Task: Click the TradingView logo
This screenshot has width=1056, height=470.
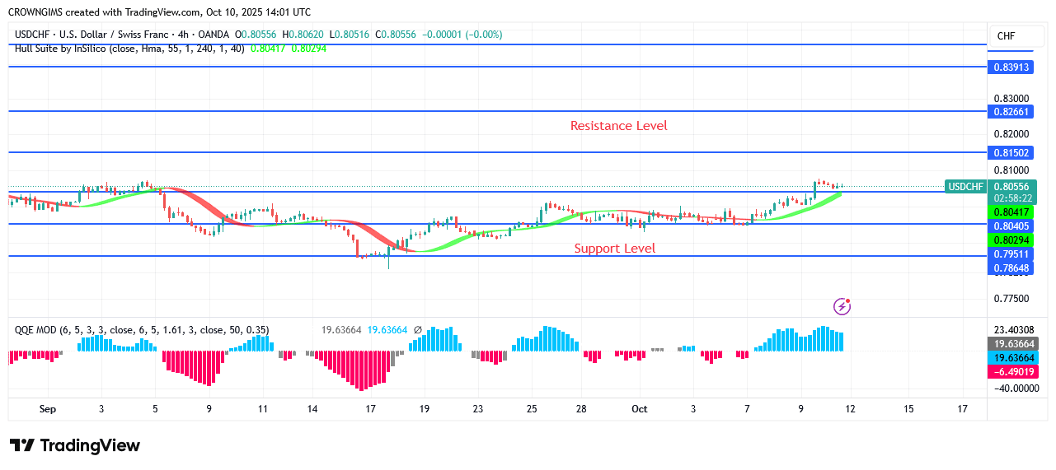Action: click(x=75, y=445)
